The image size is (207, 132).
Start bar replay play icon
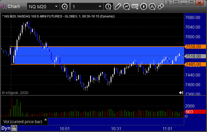click(144, 7)
